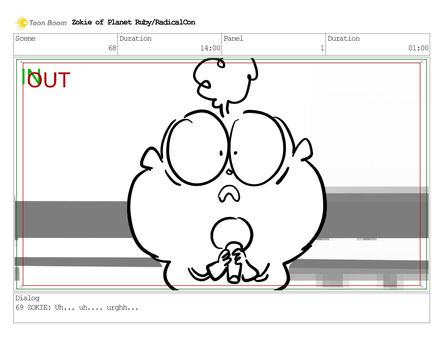Click the 'Duration' label next to Scene
The height and width of the screenshot is (343, 444).
point(135,38)
